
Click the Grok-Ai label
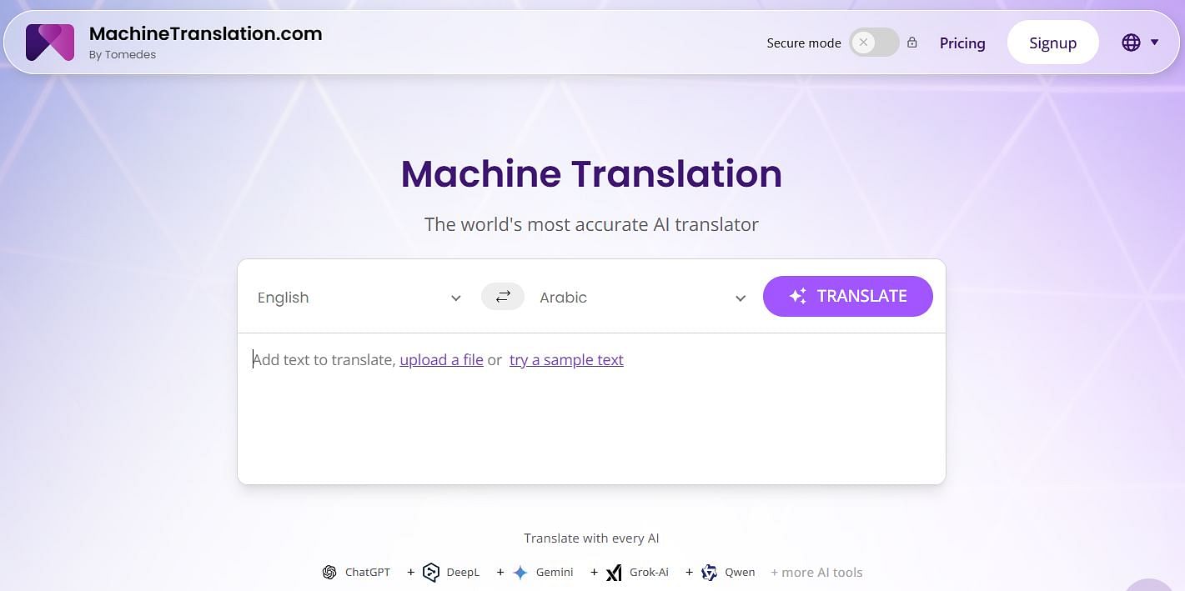tap(649, 573)
